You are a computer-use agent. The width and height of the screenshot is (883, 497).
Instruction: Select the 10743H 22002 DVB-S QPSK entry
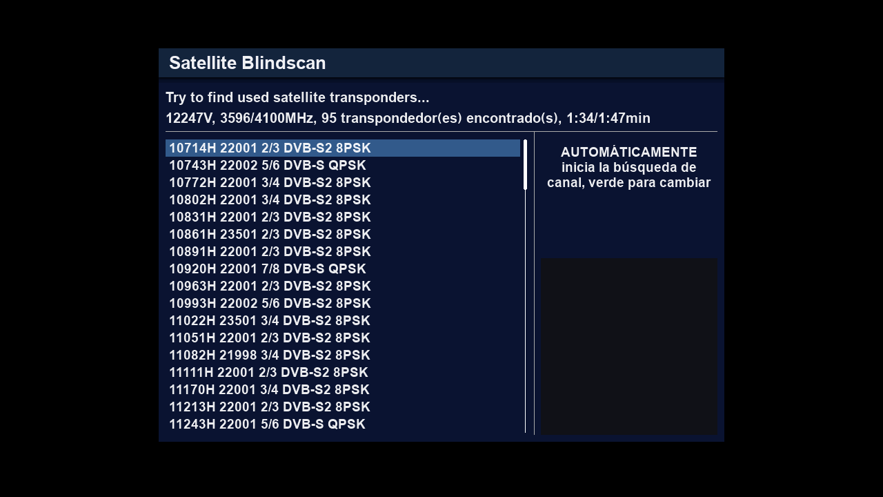pyautogui.click(x=268, y=166)
